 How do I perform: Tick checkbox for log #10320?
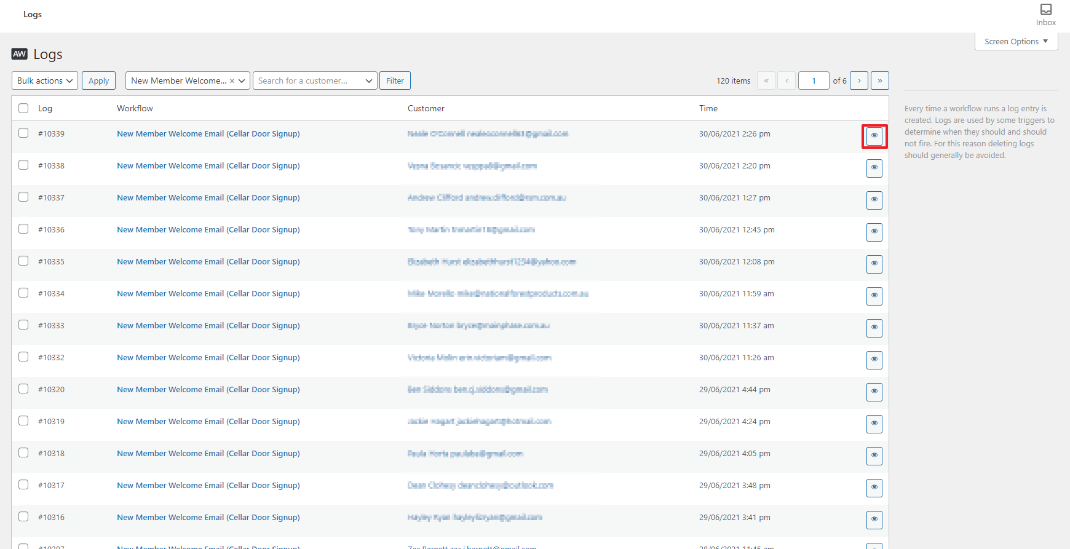point(23,389)
